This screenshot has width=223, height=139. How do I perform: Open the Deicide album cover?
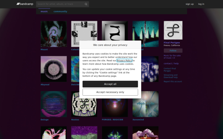tap(75, 69)
